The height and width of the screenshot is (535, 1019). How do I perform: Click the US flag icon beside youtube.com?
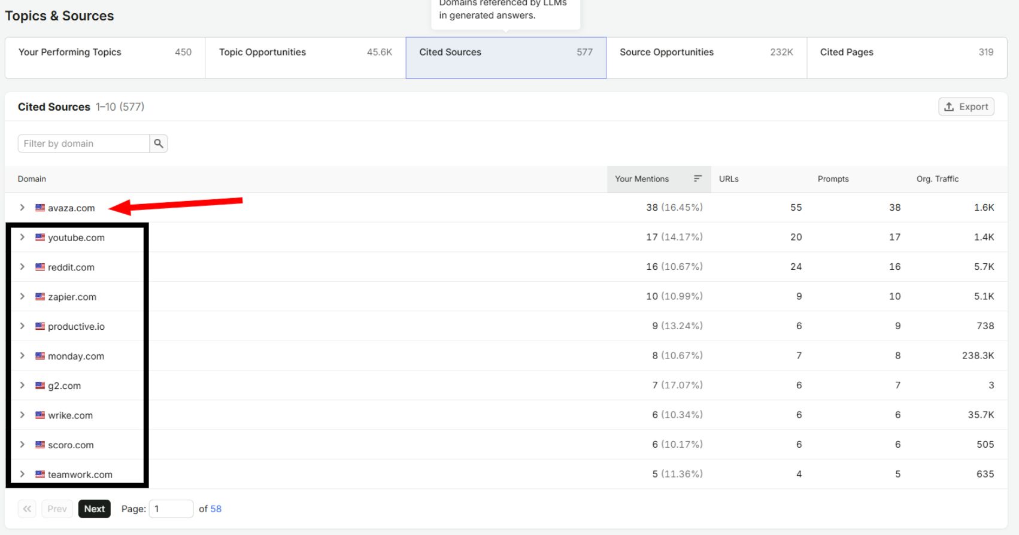pyautogui.click(x=40, y=238)
